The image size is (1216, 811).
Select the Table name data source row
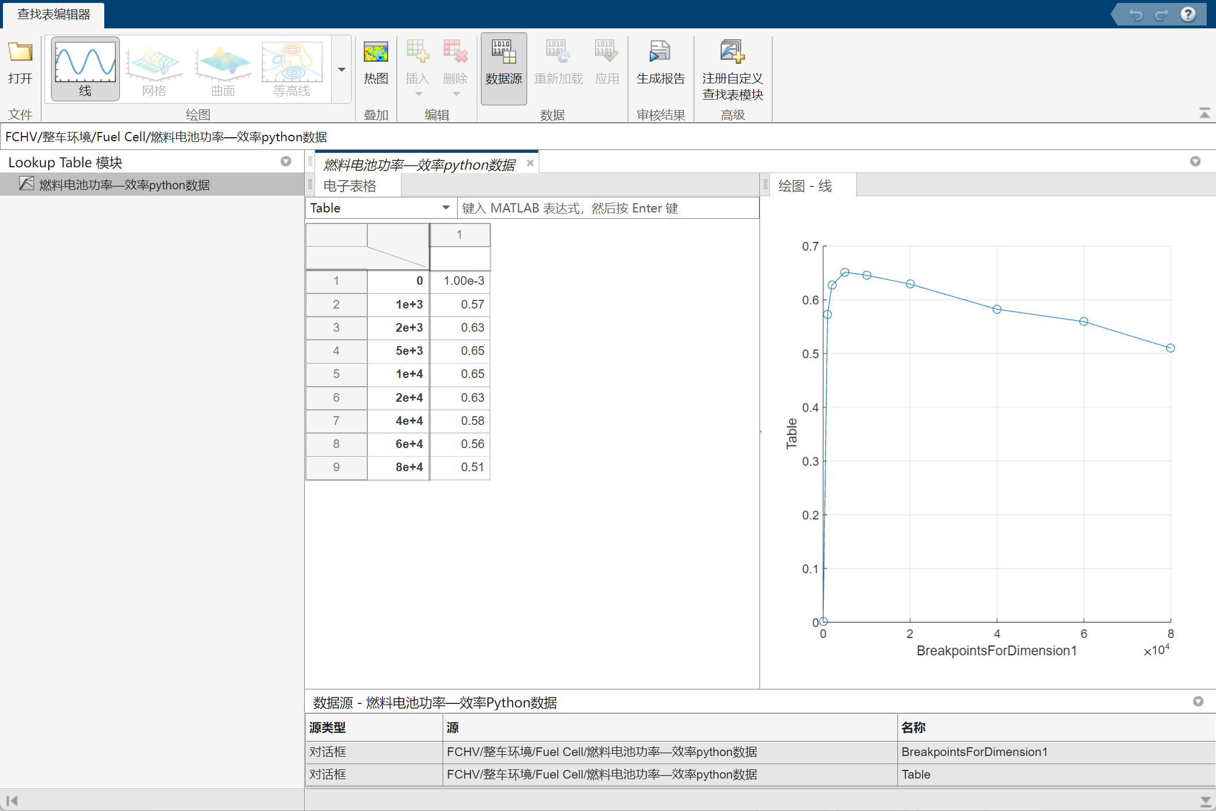click(x=760, y=775)
